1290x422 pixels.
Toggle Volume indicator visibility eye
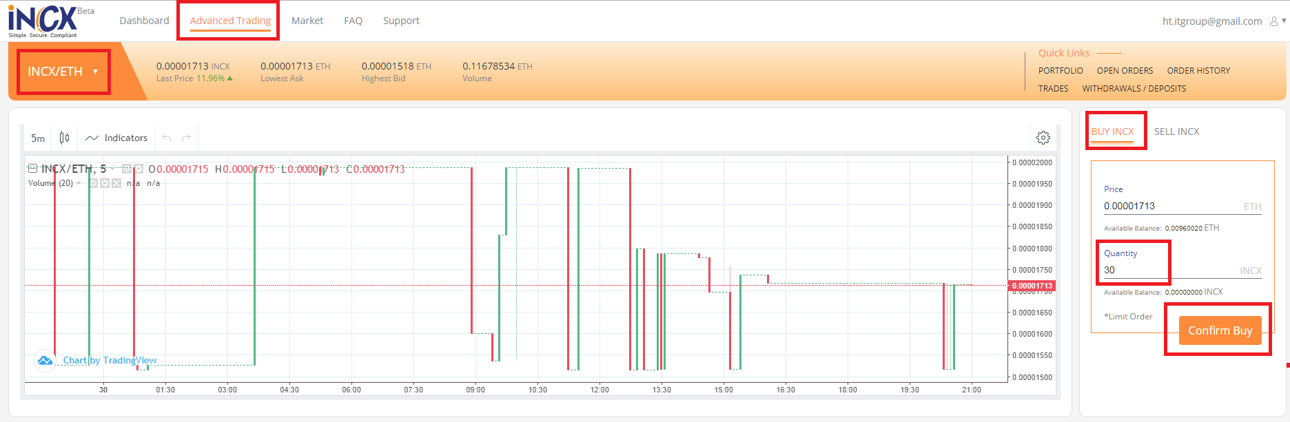pos(93,183)
